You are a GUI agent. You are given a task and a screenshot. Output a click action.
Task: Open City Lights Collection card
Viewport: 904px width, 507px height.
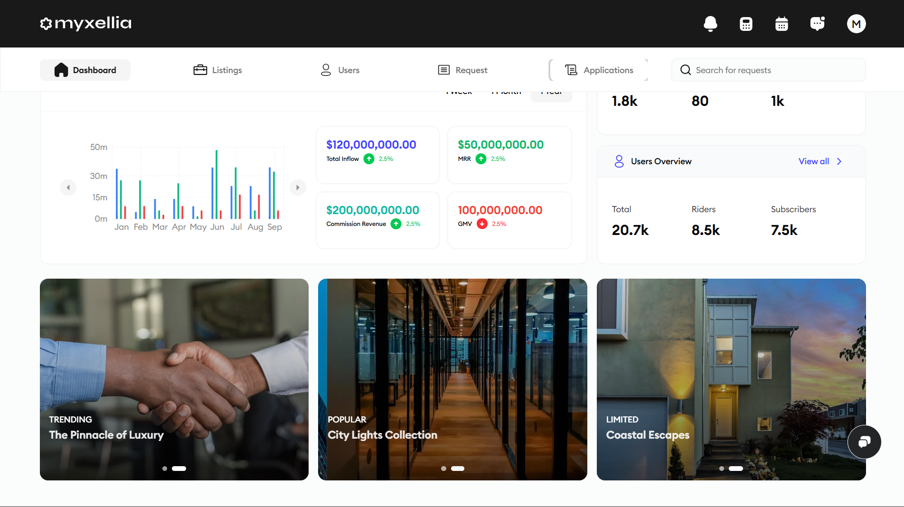click(452, 379)
